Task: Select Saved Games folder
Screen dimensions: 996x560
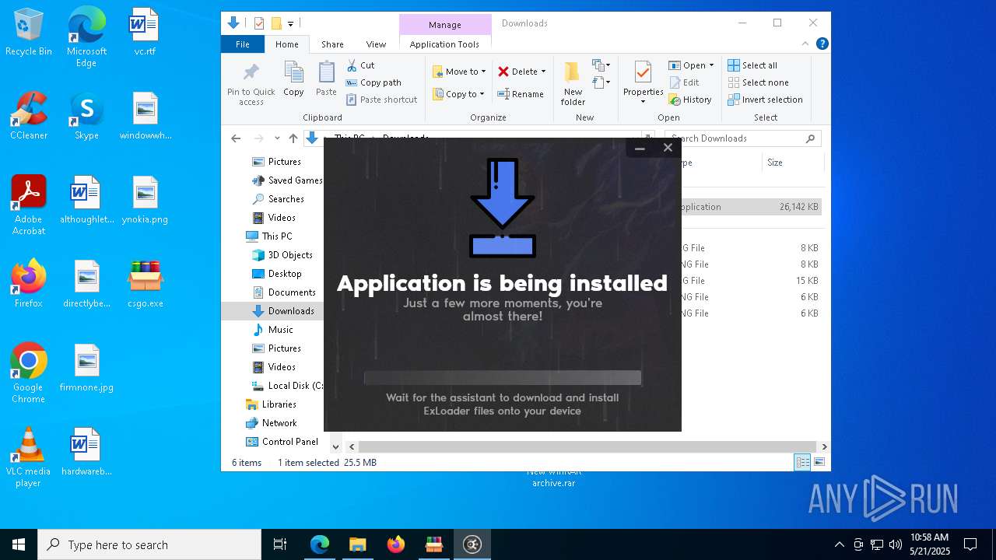Action: tap(286, 180)
